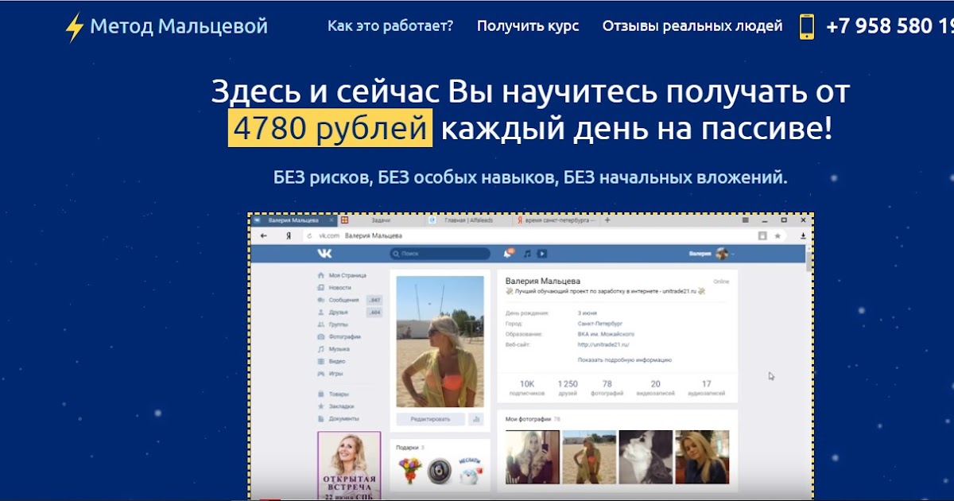This screenshot has width=954, height=501.
Task: Click the round speaker gift icon
Action: (x=440, y=471)
